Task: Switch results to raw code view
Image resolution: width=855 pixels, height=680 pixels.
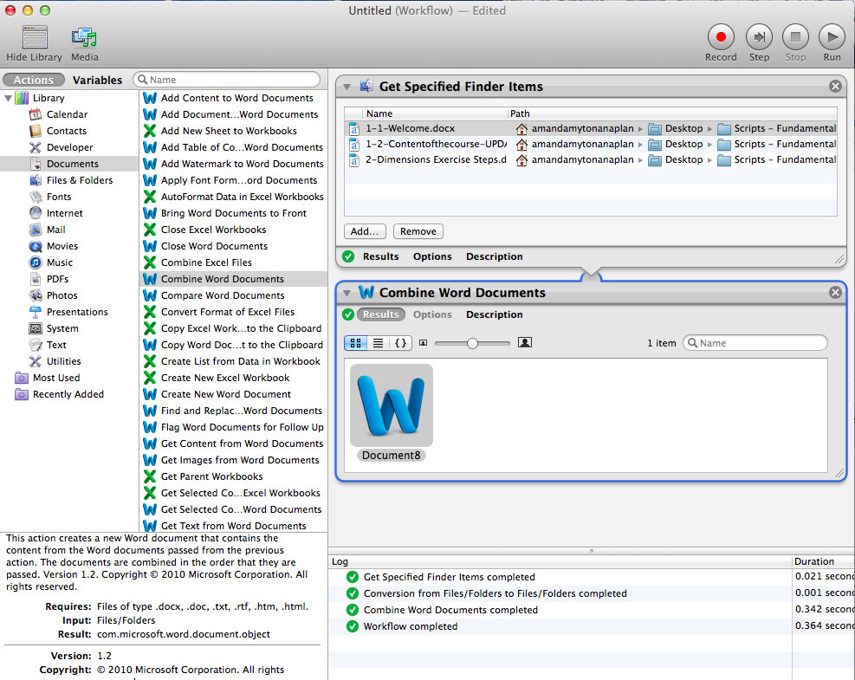Action: (x=400, y=343)
